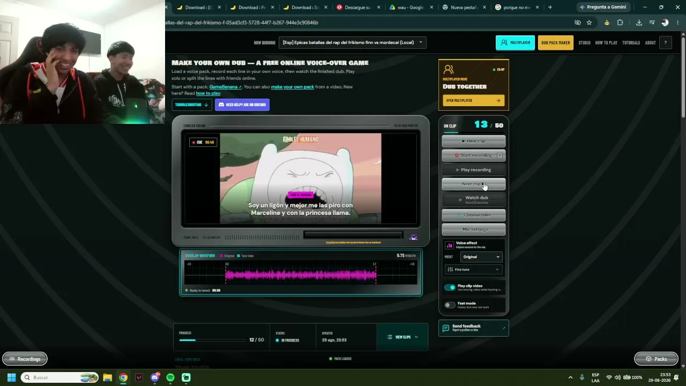Open Discord from the taskbar

(x=155, y=377)
